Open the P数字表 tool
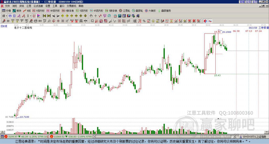269x144 pixels. pyautogui.click(x=68, y=11)
